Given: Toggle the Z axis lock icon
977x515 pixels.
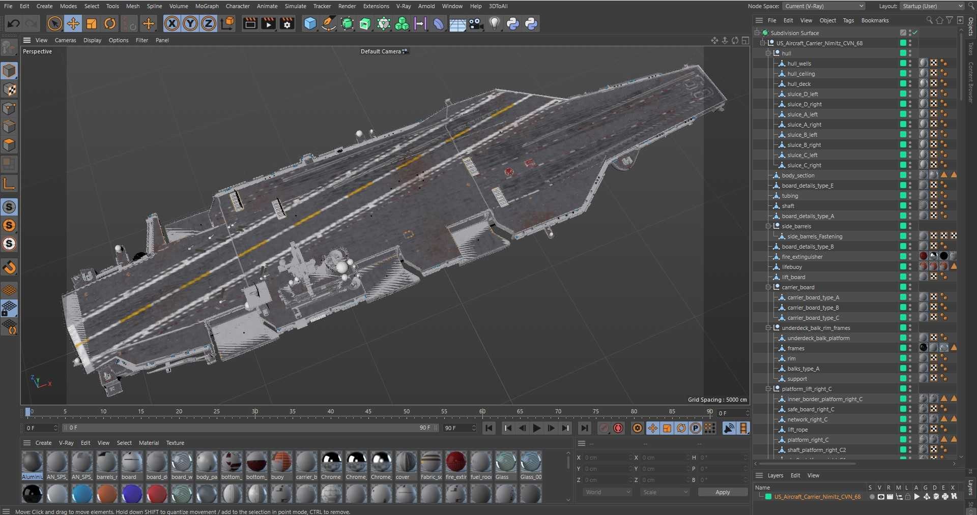Looking at the screenshot, I should tap(209, 23).
